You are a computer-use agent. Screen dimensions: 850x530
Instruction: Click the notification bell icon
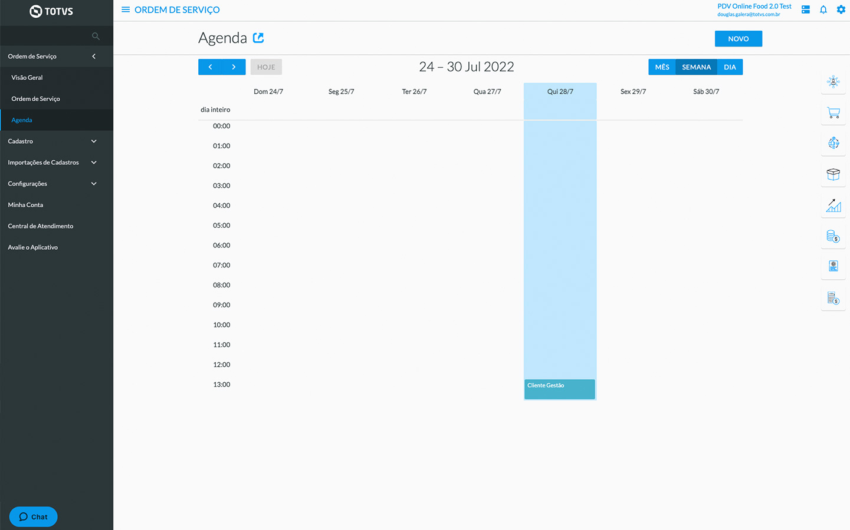(823, 9)
